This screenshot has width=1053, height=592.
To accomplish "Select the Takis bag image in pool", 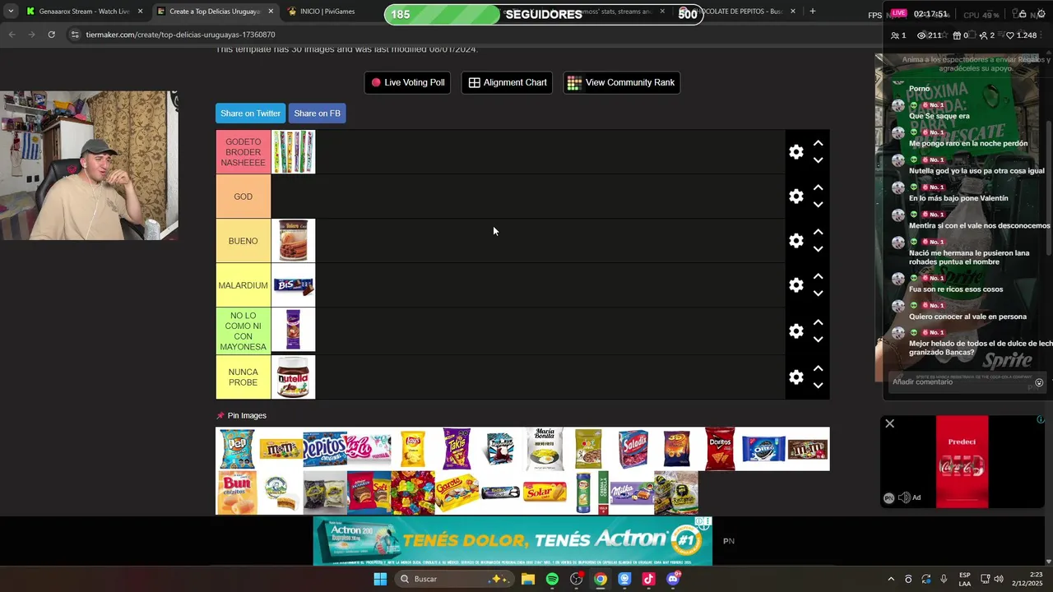I will (457, 449).
